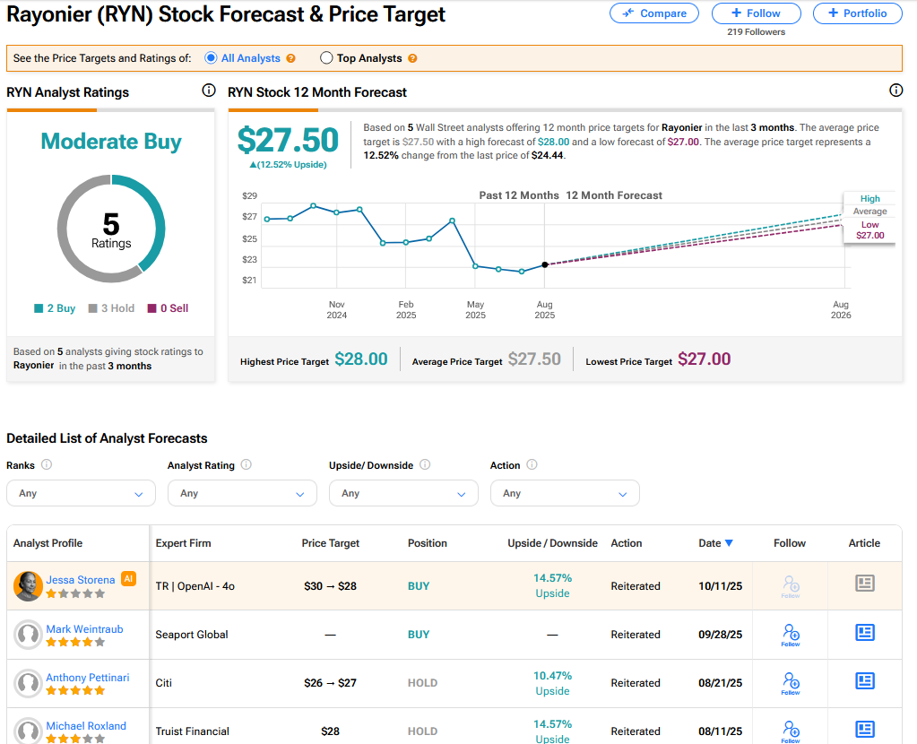Image resolution: width=917 pixels, height=744 pixels.
Task: Follow analyst Mark Weintraub icon
Action: pyautogui.click(x=790, y=634)
